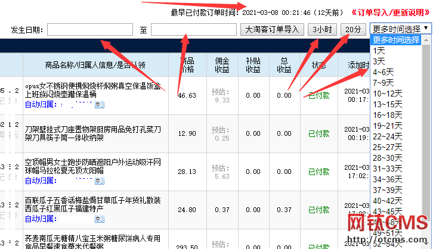This screenshot has width=436, height=249.
Task: Click the 佣金收益 column header
Action: pos(222,66)
